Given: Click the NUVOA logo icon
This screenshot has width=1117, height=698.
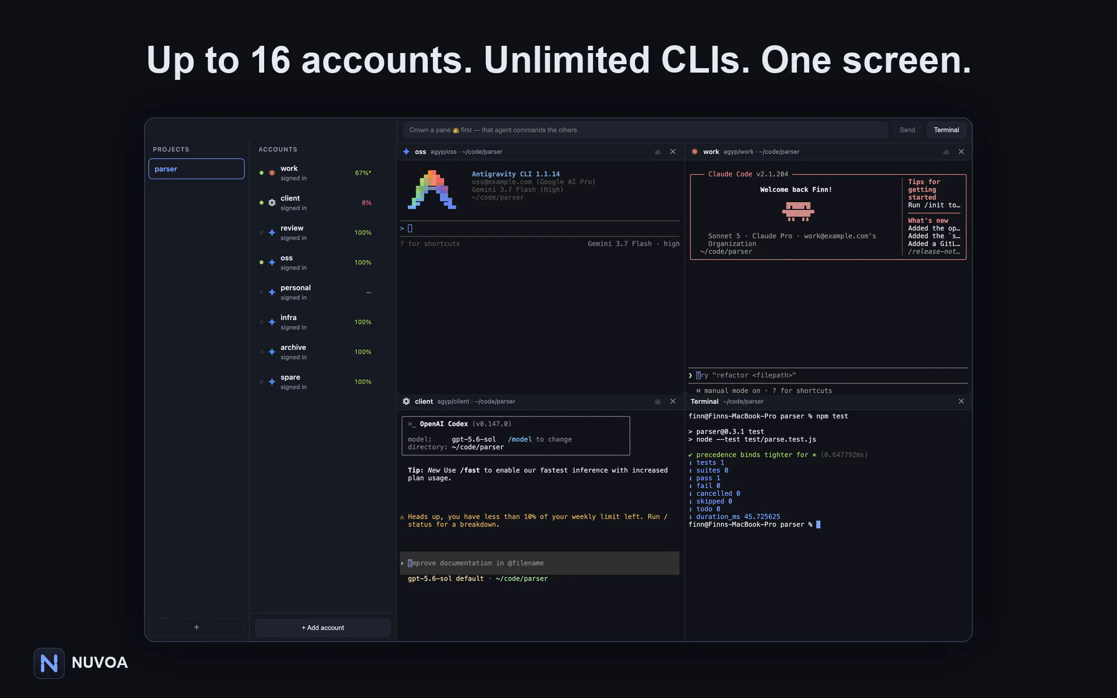Looking at the screenshot, I should (49, 663).
